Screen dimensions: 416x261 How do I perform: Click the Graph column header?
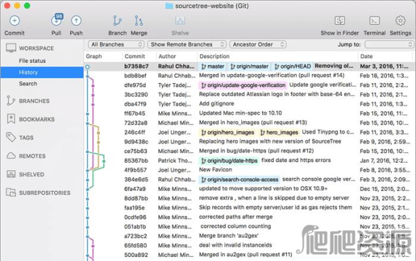click(94, 56)
